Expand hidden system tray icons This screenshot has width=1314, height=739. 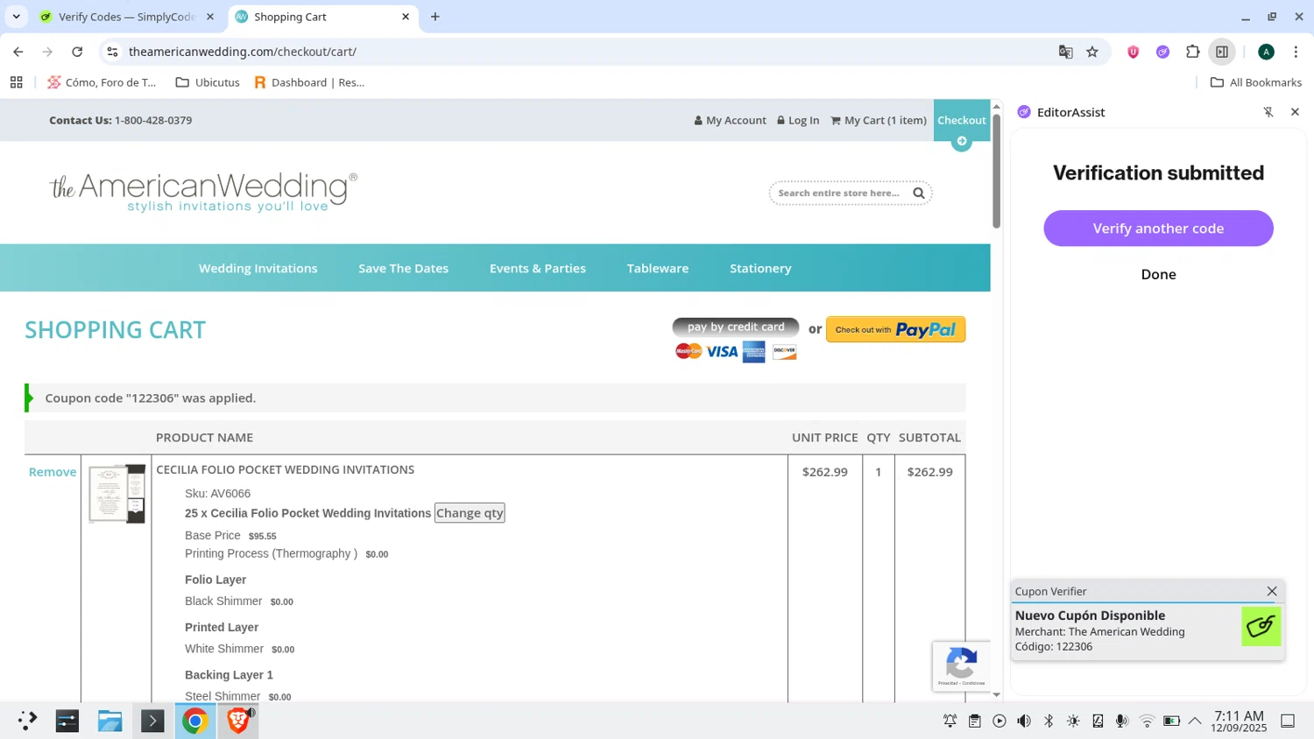[x=1195, y=721]
